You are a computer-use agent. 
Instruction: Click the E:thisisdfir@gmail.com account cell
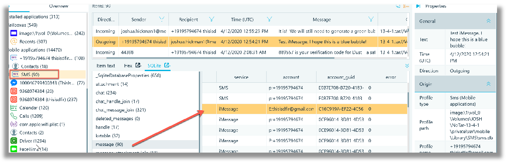291,109
